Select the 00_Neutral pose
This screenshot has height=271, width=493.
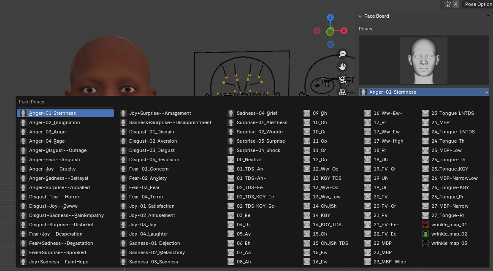248,160
